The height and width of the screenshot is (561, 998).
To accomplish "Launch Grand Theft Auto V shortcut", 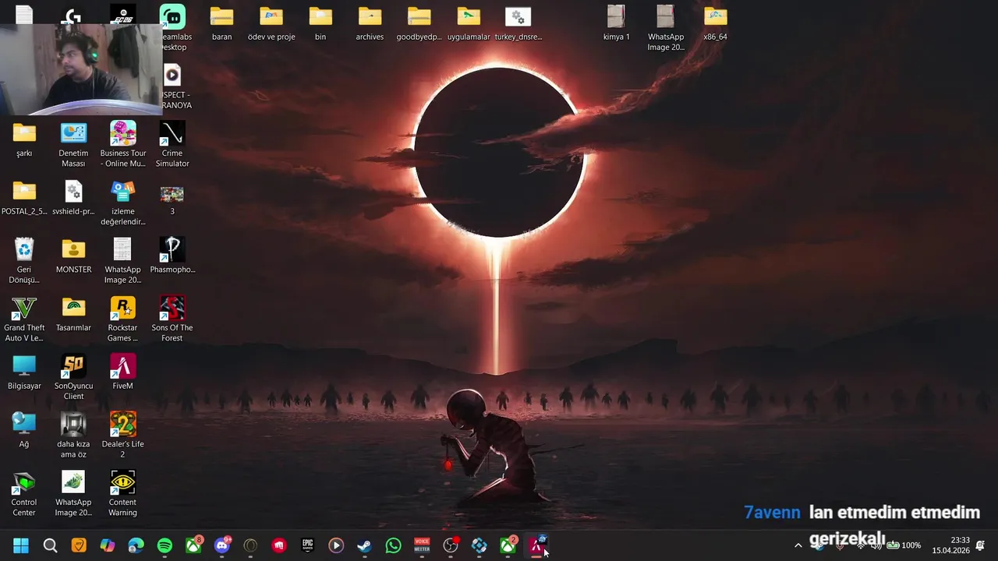I will [x=24, y=319].
